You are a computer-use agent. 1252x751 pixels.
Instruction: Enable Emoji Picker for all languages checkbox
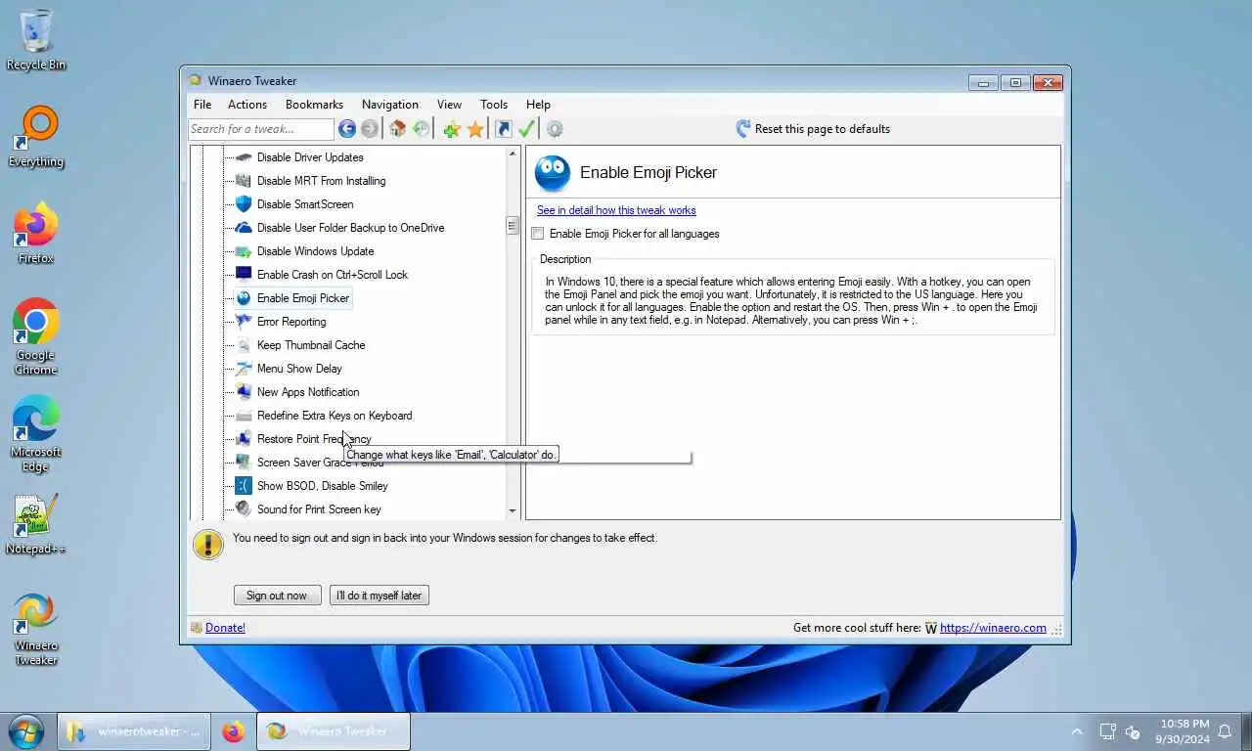[538, 234]
